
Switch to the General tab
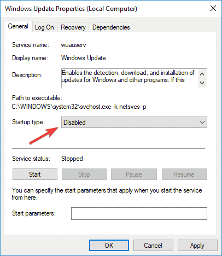(18, 26)
